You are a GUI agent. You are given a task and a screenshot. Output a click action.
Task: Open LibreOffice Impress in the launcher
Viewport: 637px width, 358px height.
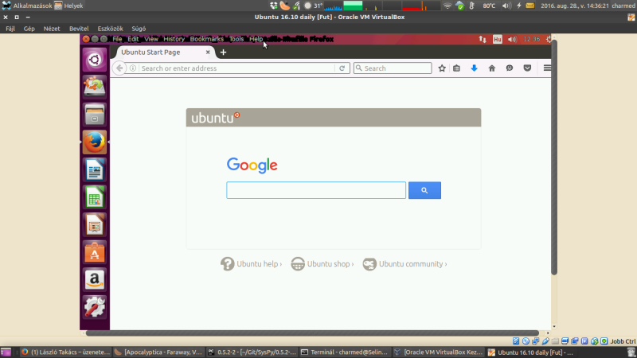coord(95,224)
